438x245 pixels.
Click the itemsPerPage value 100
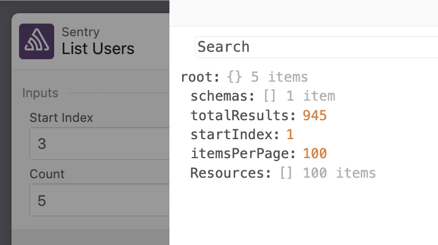point(315,154)
